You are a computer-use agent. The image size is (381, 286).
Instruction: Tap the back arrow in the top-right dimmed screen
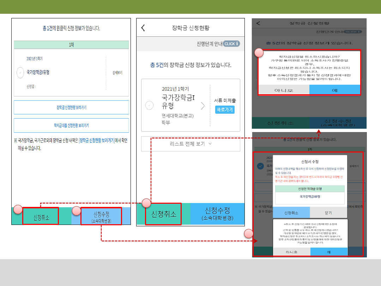coord(258,23)
